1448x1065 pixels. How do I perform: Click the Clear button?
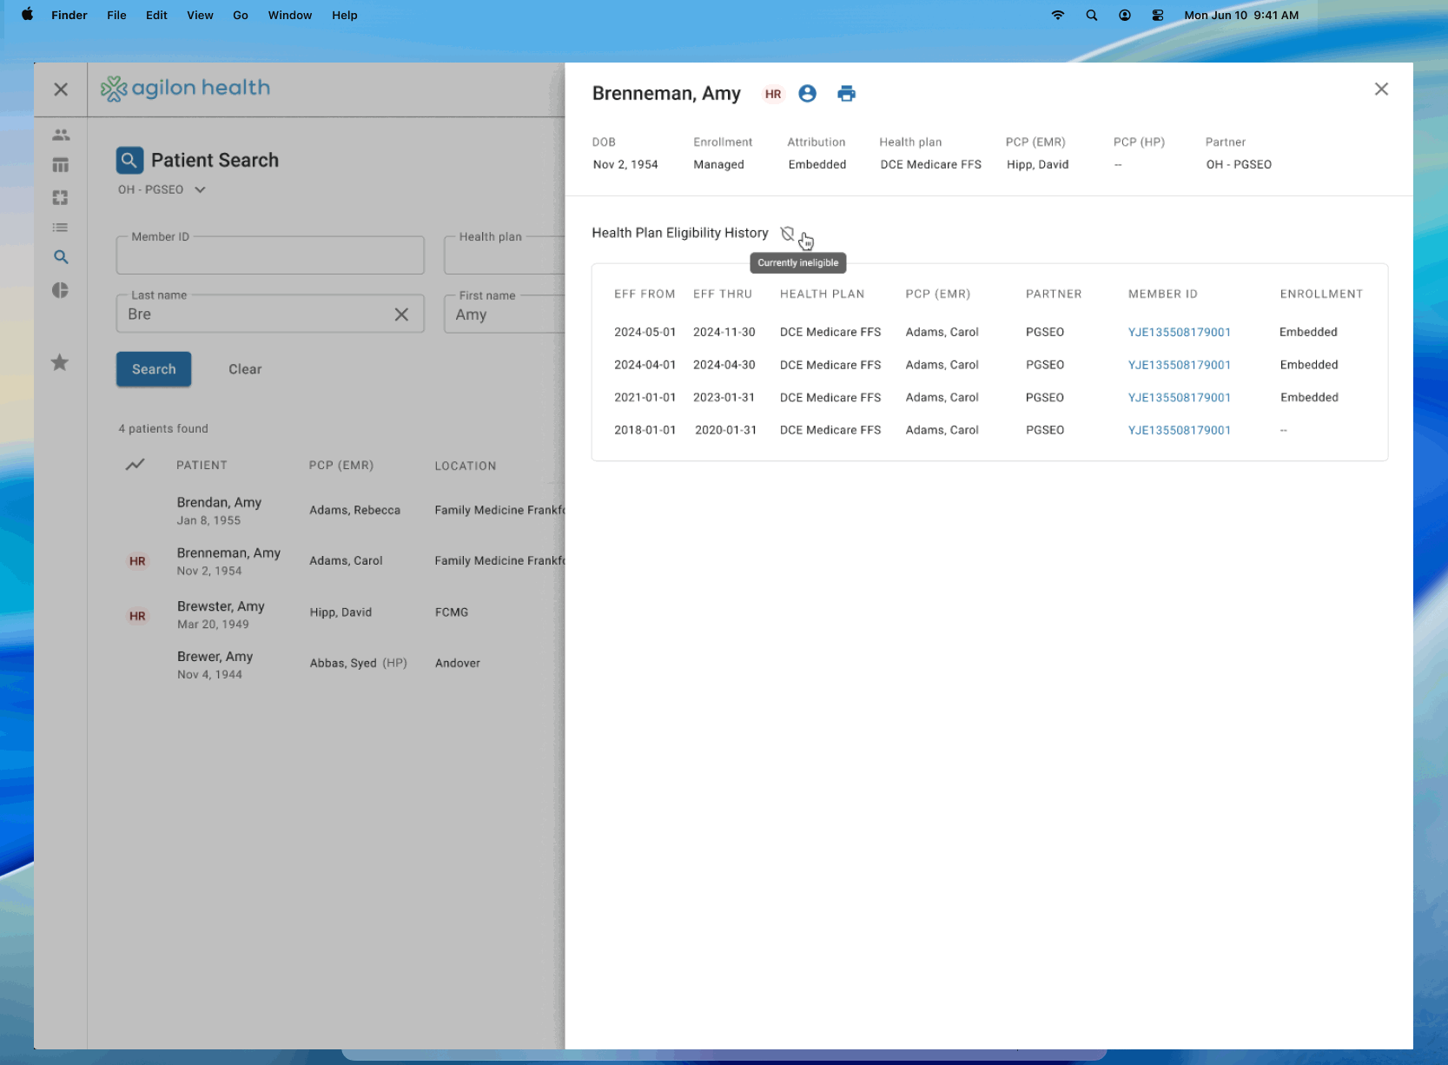tap(245, 369)
